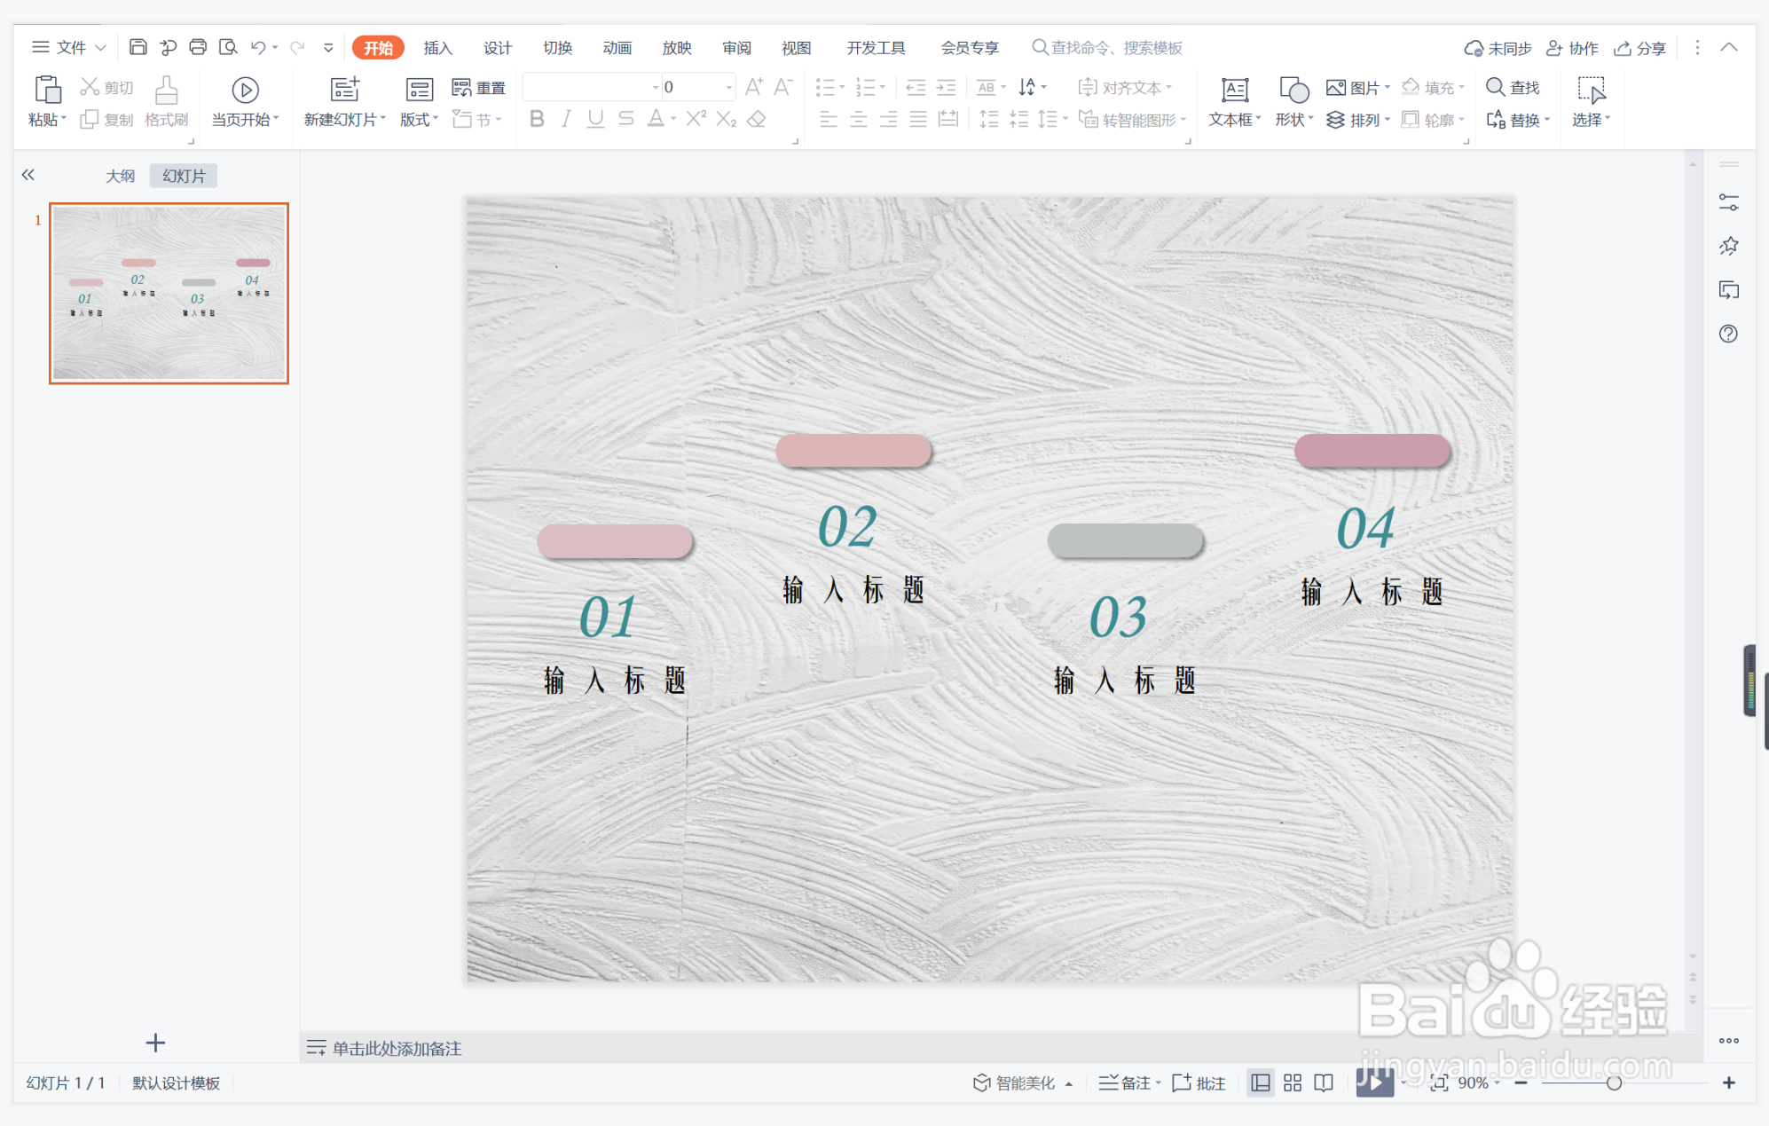Click the Format Painter brush icon
The image size is (1769, 1126).
pyautogui.click(x=166, y=91)
